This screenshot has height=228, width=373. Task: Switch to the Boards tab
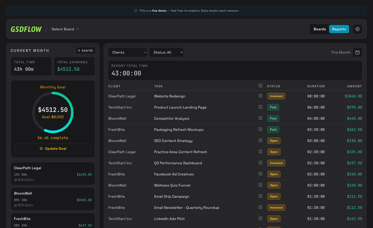click(x=320, y=29)
